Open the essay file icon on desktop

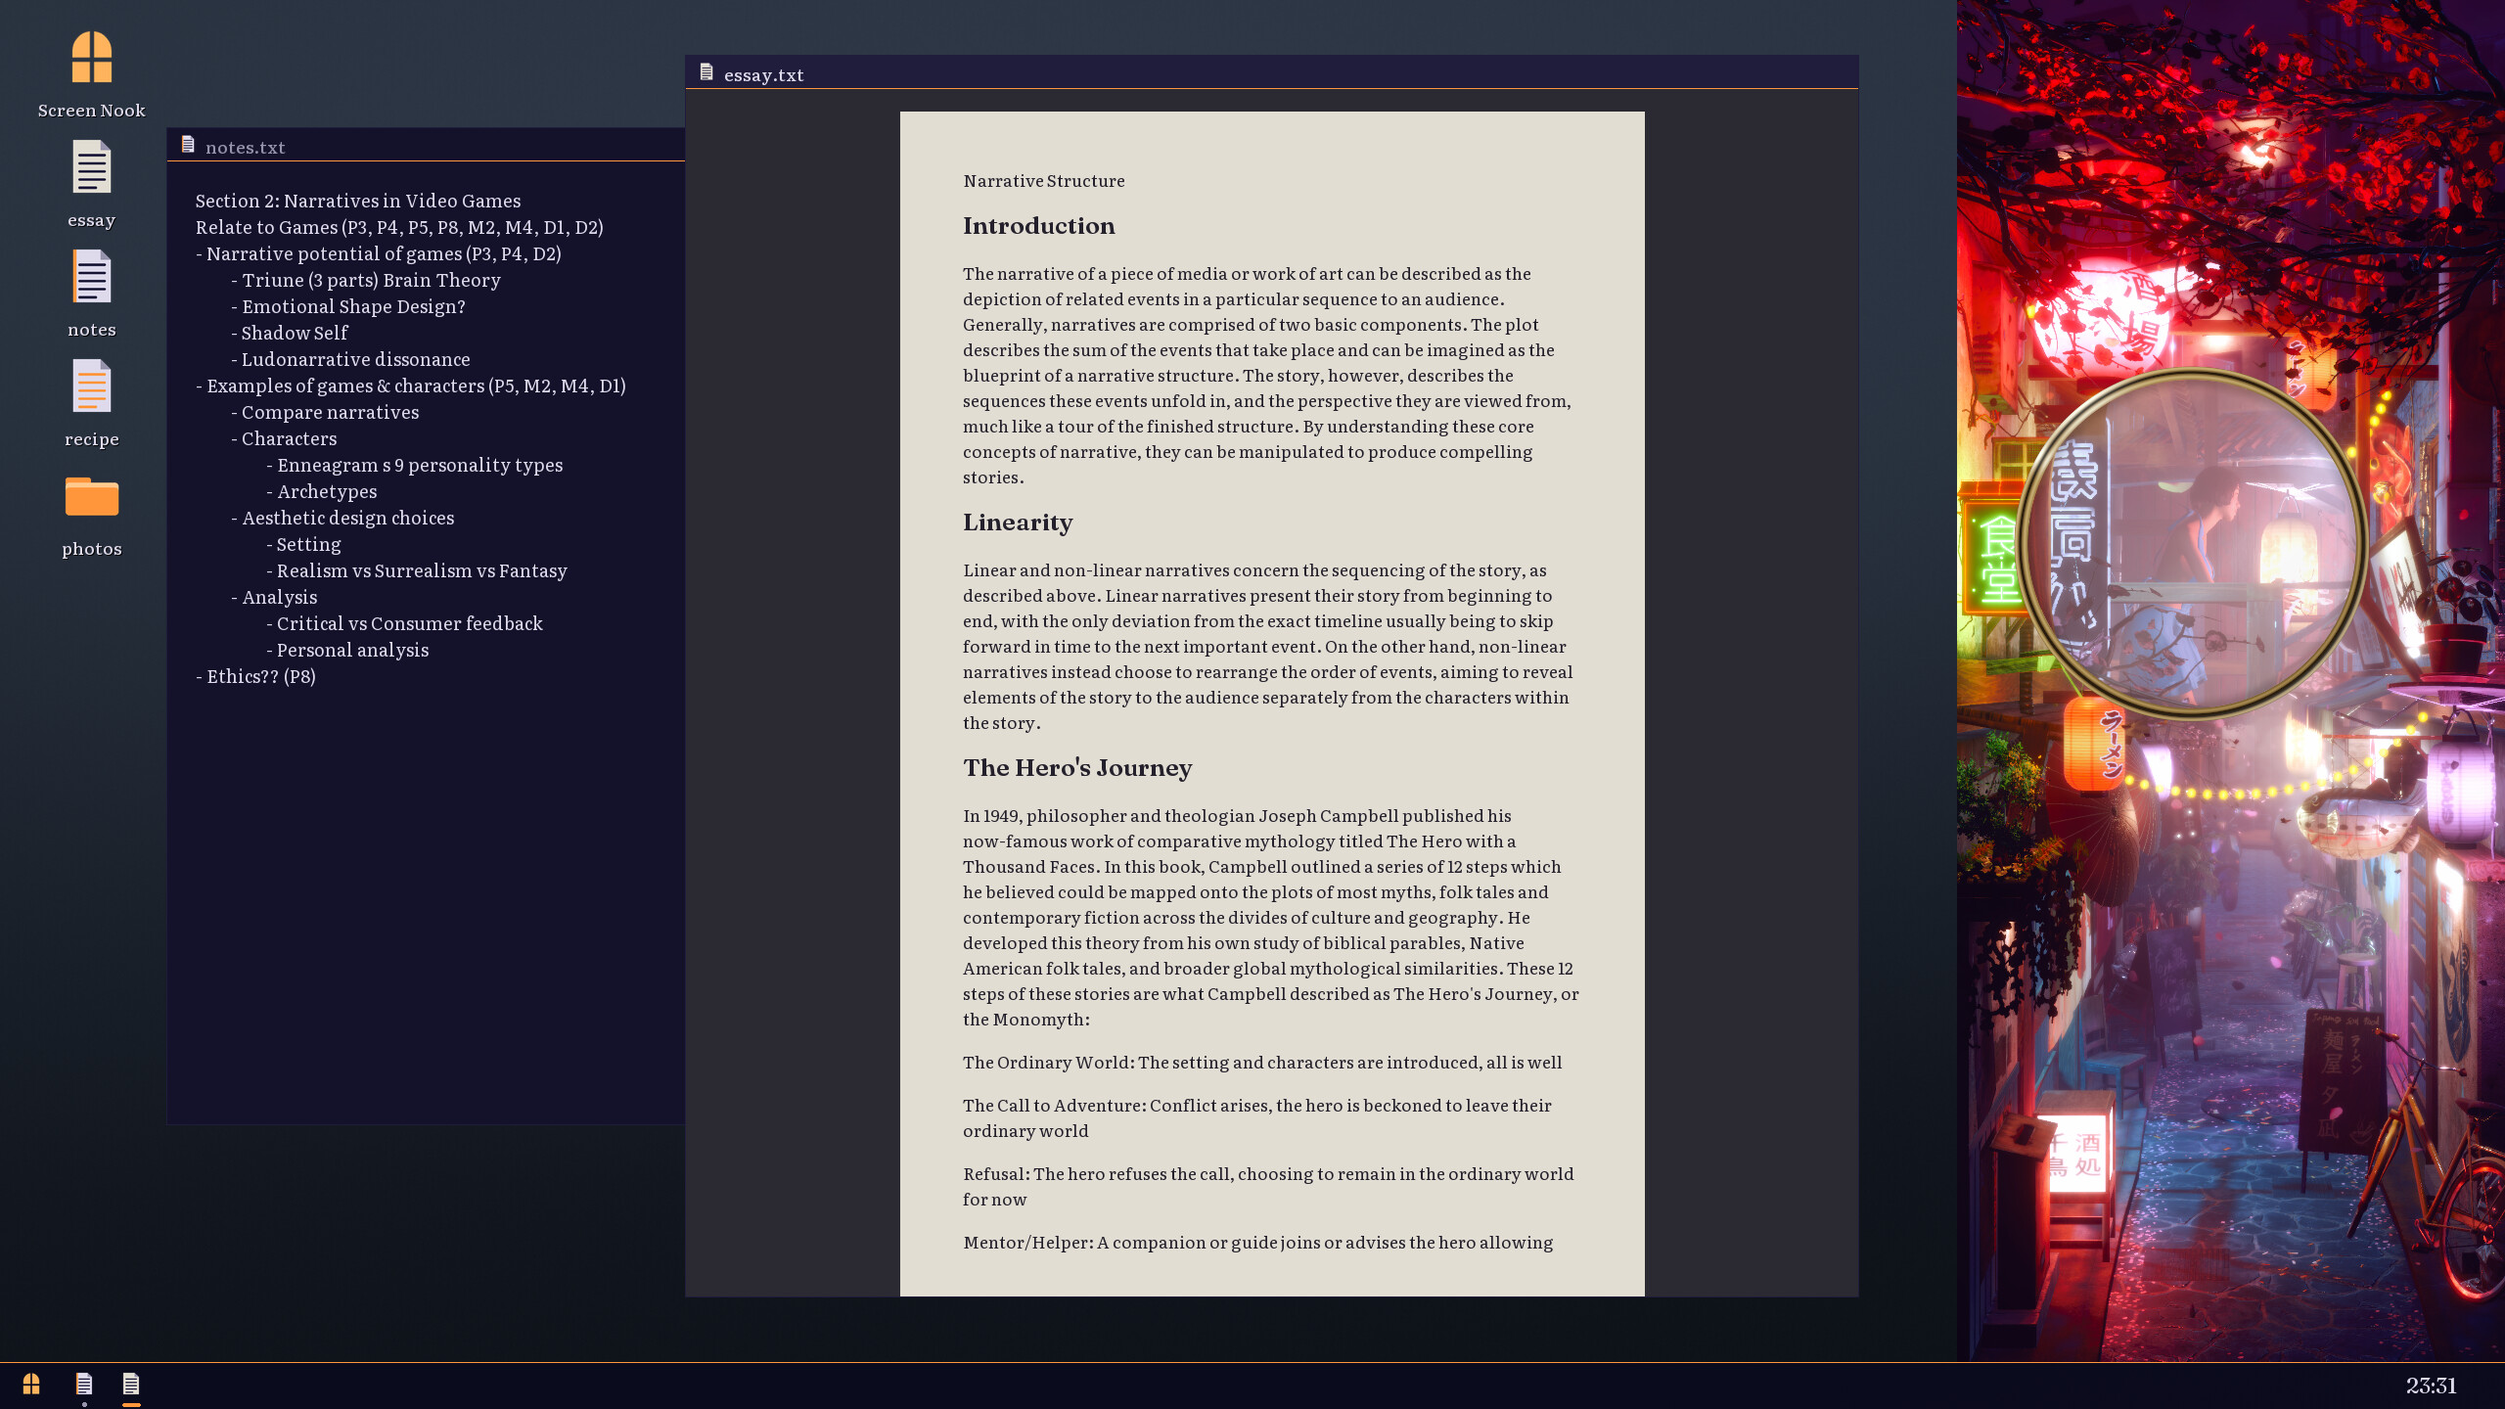[92, 186]
